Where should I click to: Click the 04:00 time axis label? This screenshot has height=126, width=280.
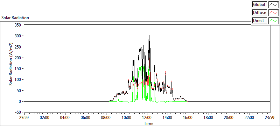tap(65, 118)
